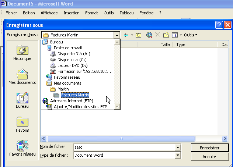
Task: Open the back arrow history dropdown
Action: point(132,35)
